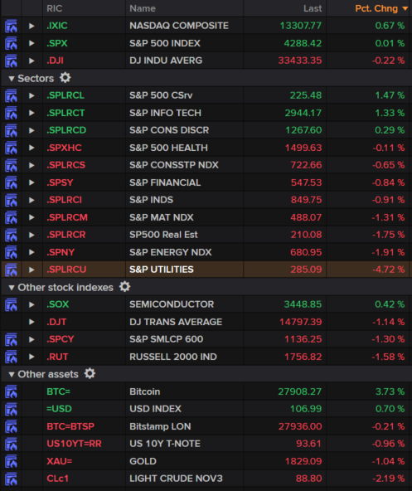412x491 pixels.
Task: Open the XAU= ticker link
Action: pos(59,461)
